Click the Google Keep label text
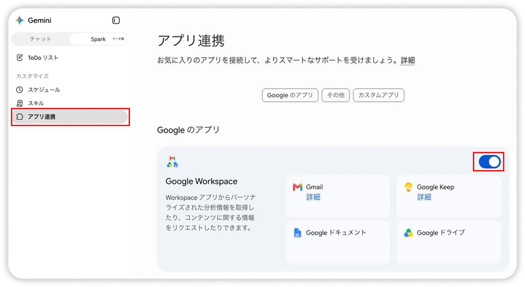Image resolution: width=525 pixels, height=287 pixels. (x=435, y=187)
